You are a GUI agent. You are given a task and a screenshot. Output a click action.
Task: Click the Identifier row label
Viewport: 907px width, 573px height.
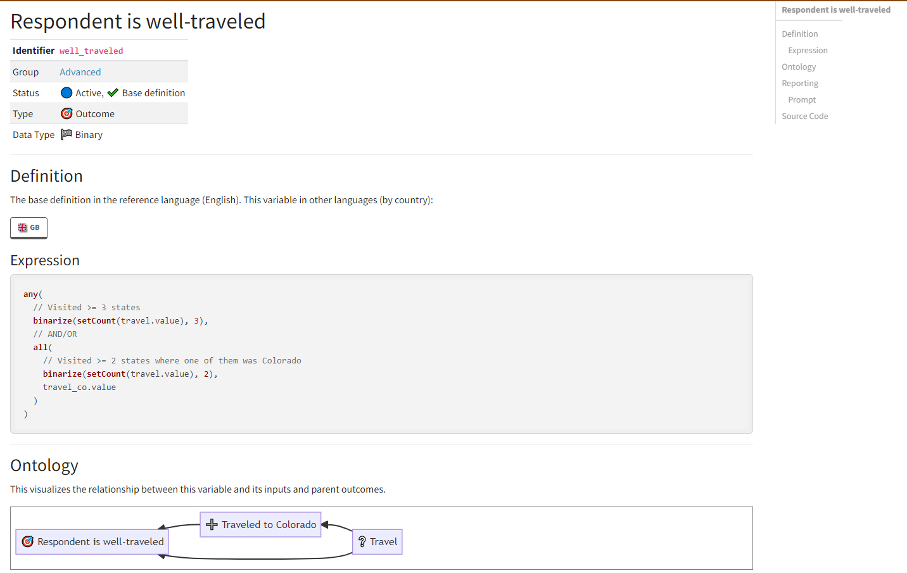coord(34,51)
